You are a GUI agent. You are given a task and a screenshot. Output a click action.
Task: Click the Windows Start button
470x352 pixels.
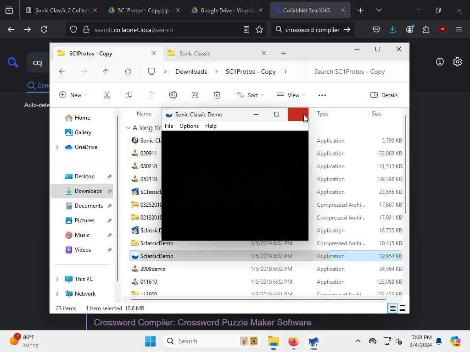150,341
